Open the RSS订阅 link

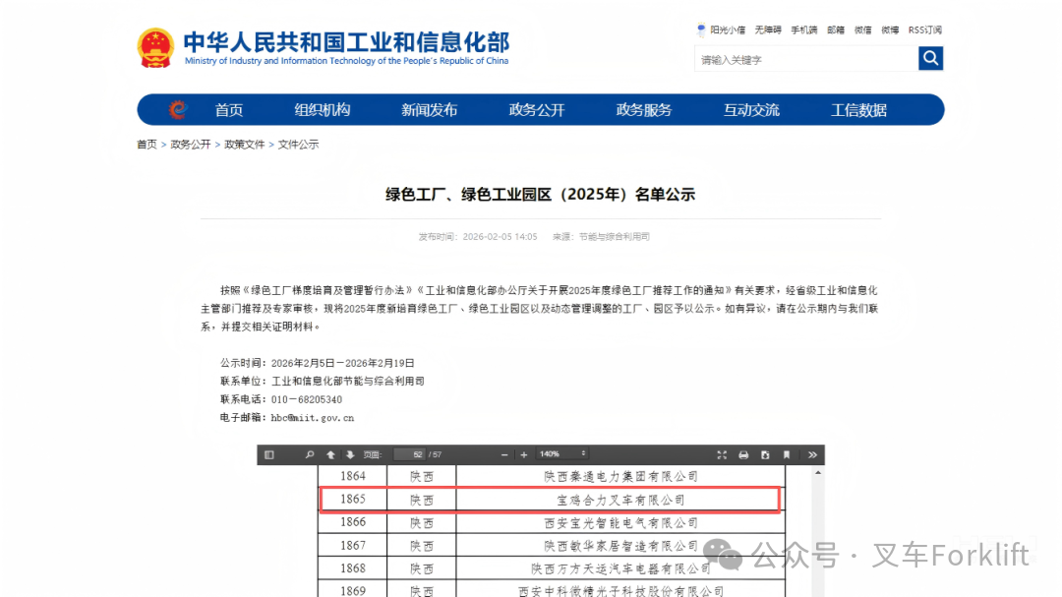924,30
